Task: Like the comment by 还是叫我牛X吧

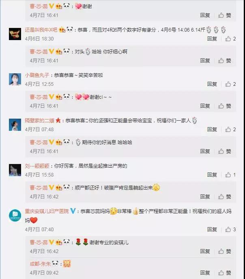Action: 230,38
